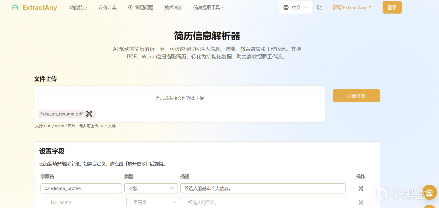Click the 操作 column header
The width and height of the screenshot is (439, 208).
(361, 176)
